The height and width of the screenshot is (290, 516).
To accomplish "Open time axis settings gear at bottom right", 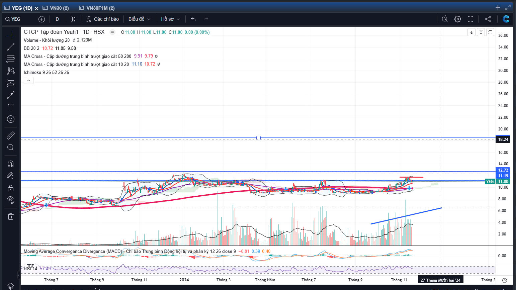I will coord(505,280).
